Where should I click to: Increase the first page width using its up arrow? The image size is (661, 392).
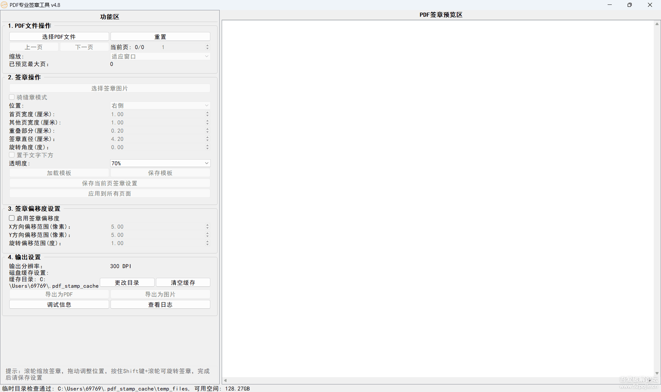coord(207,112)
